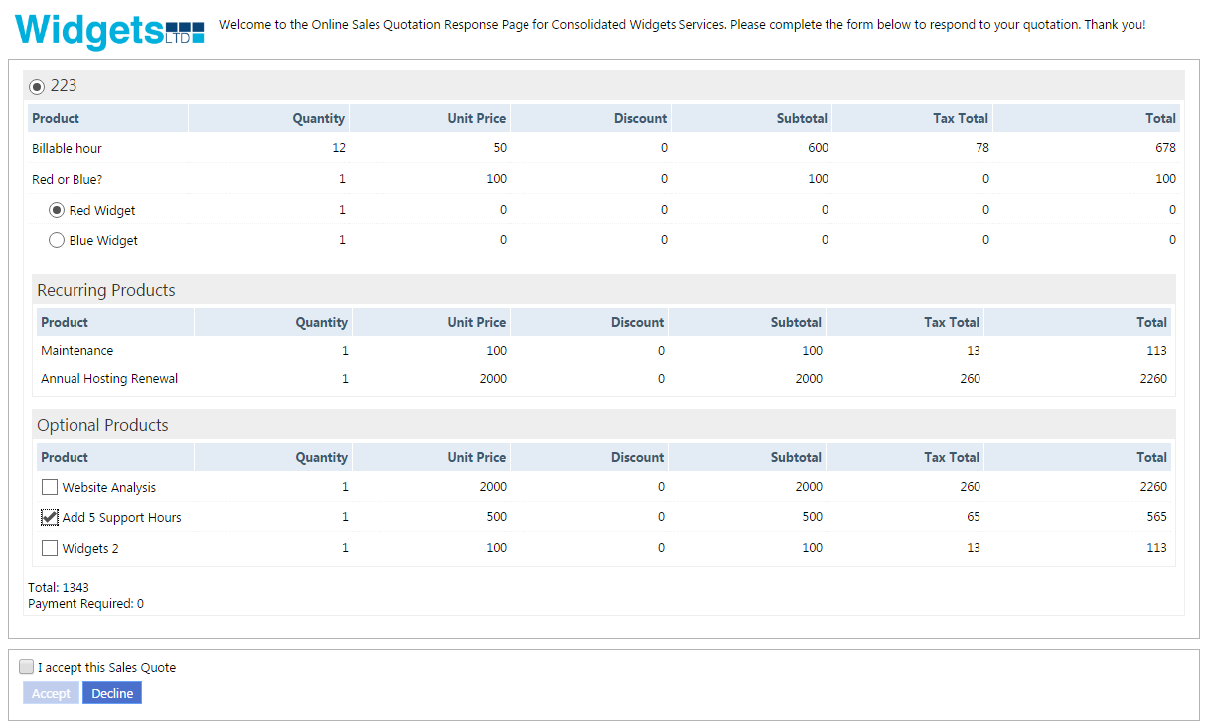Click the Widgets LTD logo
The height and width of the screenshot is (728, 1205).
[109, 30]
